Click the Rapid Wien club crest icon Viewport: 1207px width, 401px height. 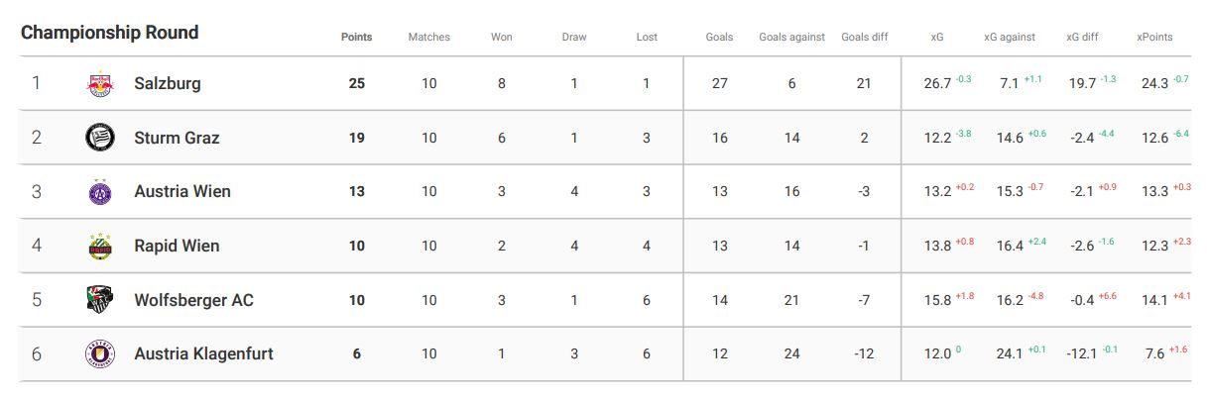click(100, 246)
